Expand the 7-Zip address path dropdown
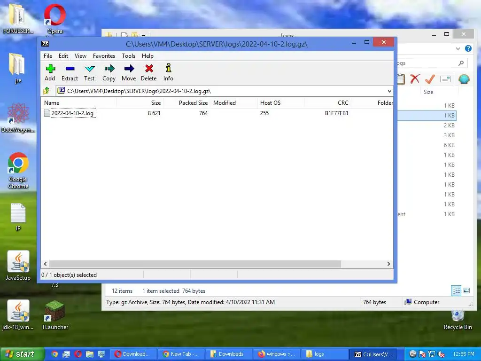Image resolution: width=481 pixels, height=361 pixels. point(389,91)
